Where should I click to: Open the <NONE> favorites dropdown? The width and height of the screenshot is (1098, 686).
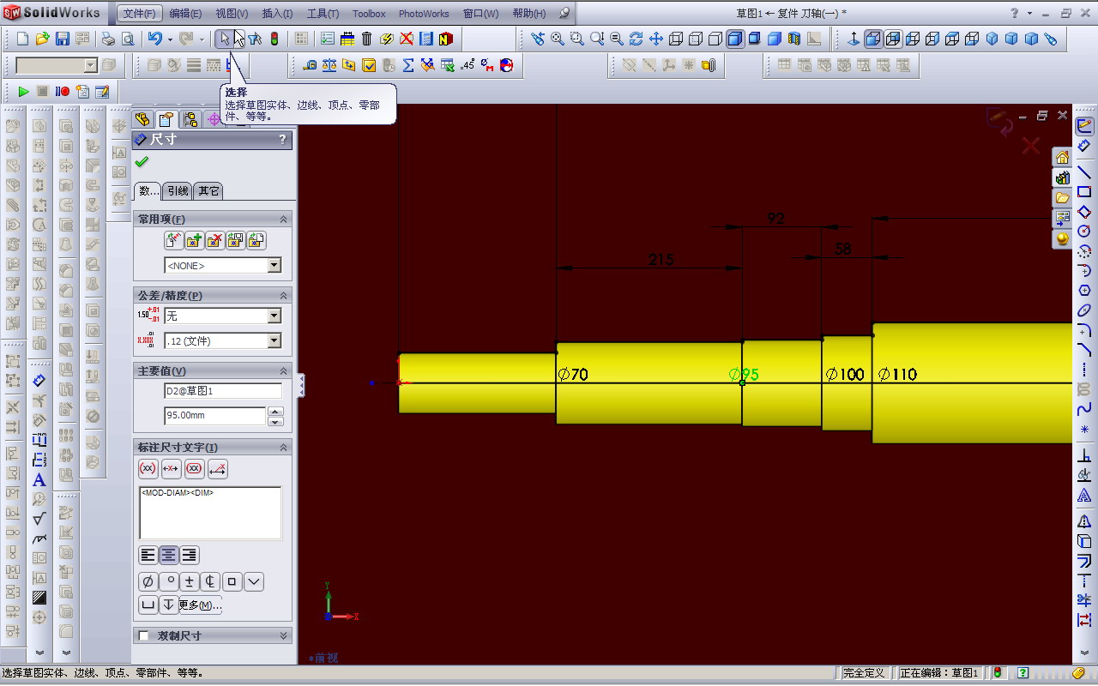274,266
